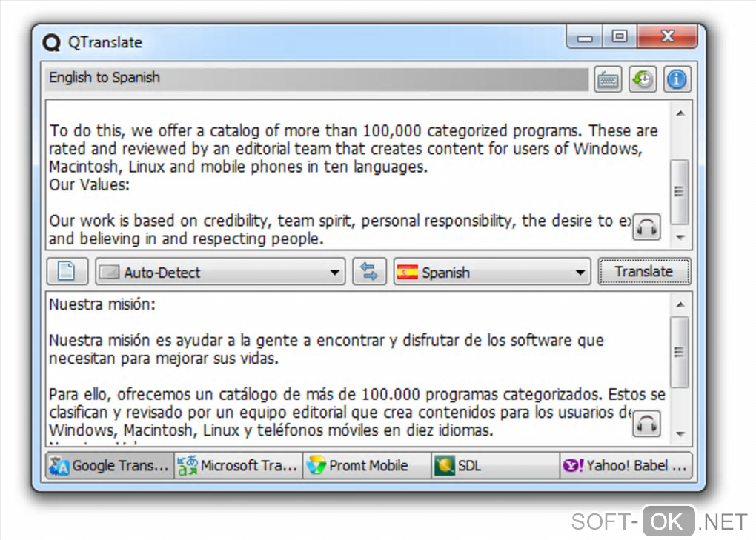
Task: Open the virtual keyboard button
Action: click(608, 79)
